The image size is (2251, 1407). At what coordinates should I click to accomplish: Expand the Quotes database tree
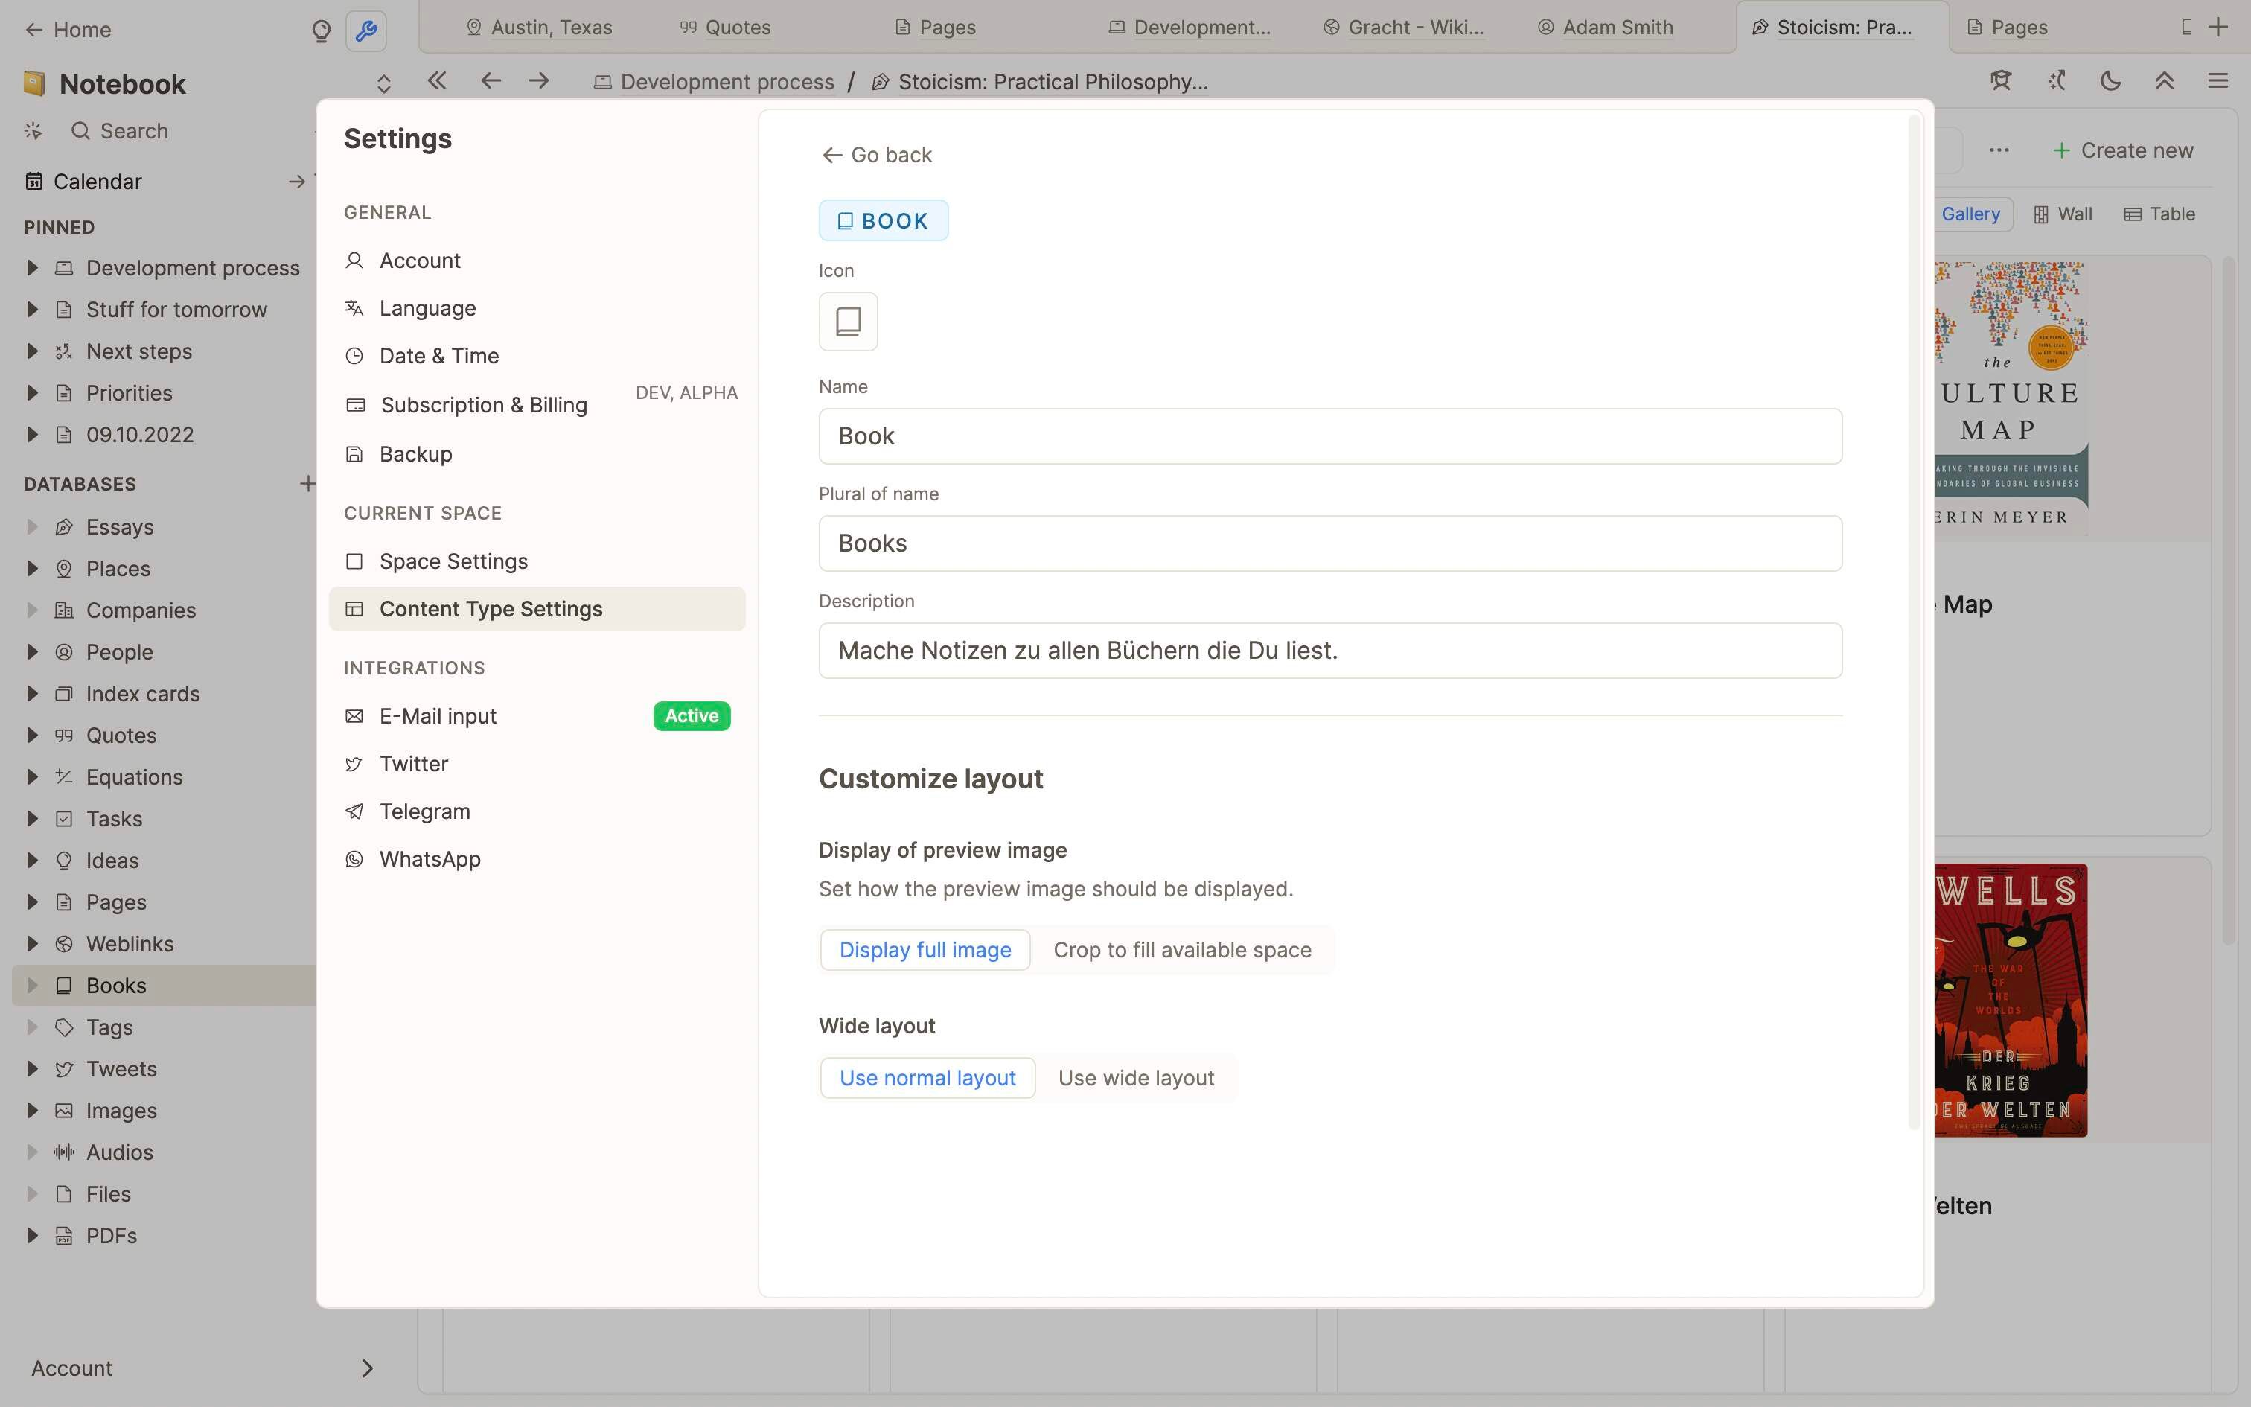click(x=33, y=736)
